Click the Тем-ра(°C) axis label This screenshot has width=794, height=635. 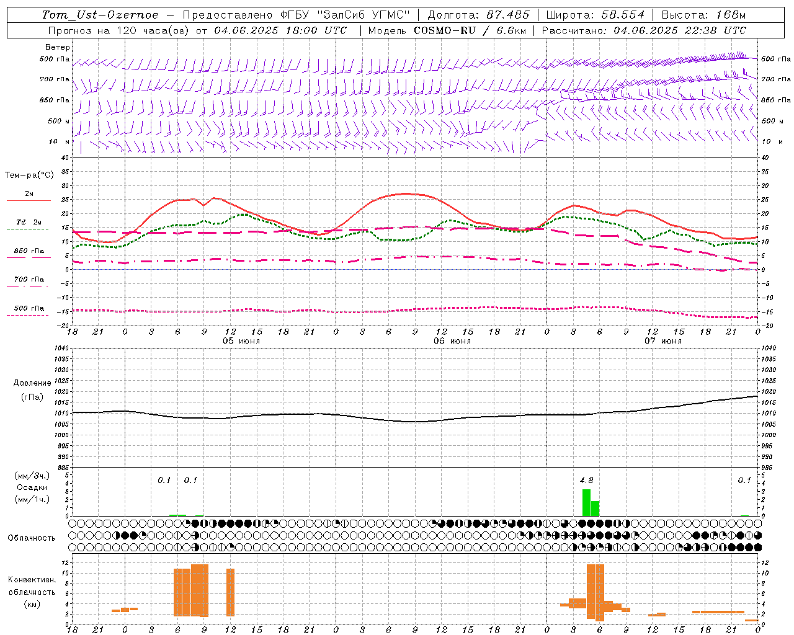click(29, 175)
